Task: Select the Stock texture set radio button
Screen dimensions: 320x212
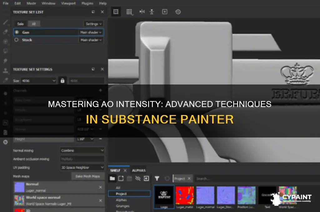Action: 17,40
